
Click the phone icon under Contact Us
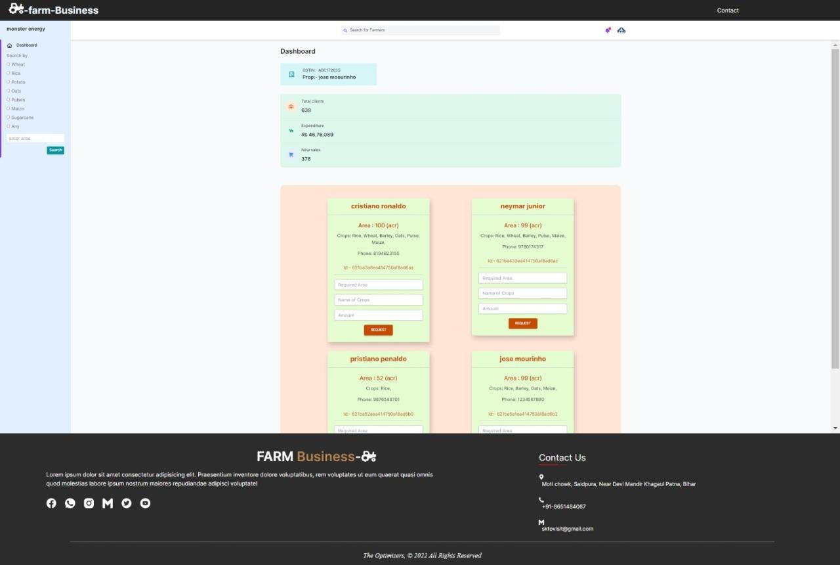coord(541,500)
